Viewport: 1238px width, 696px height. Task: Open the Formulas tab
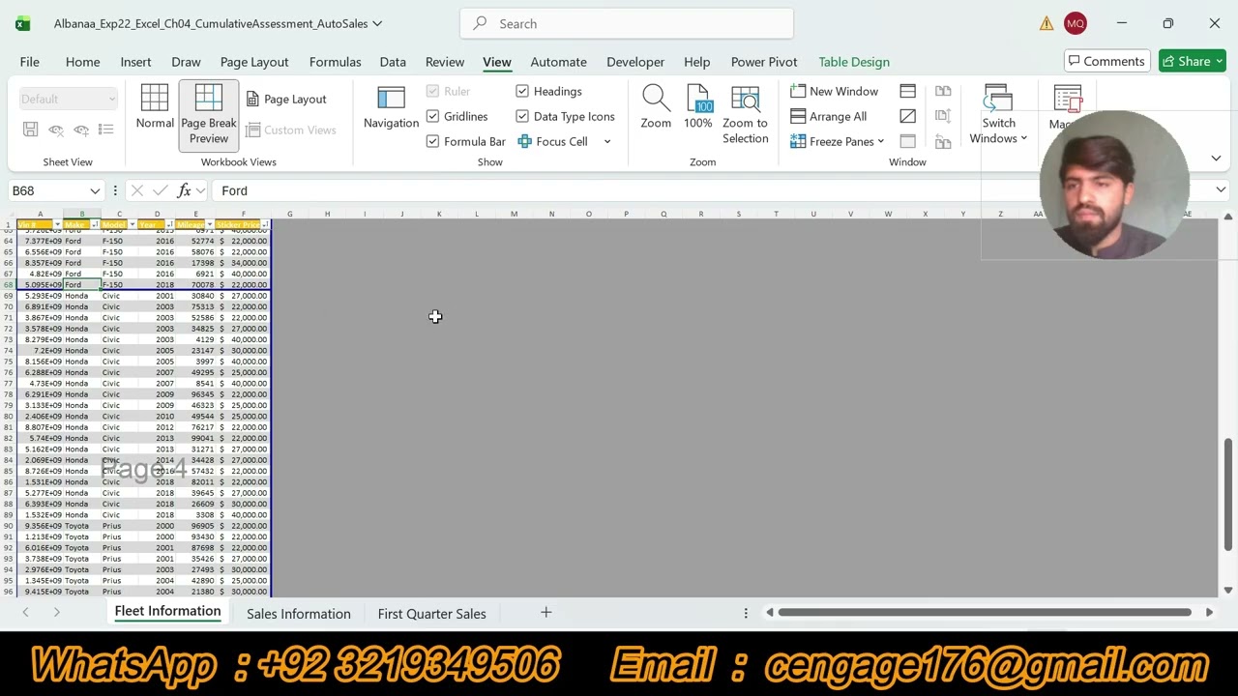point(335,62)
